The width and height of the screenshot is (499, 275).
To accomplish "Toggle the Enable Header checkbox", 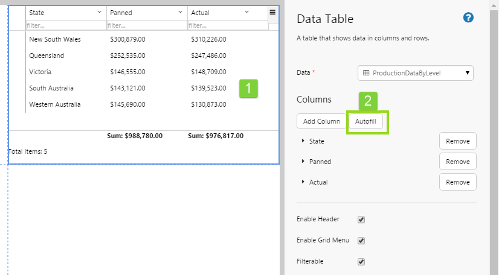I will pos(361,220).
